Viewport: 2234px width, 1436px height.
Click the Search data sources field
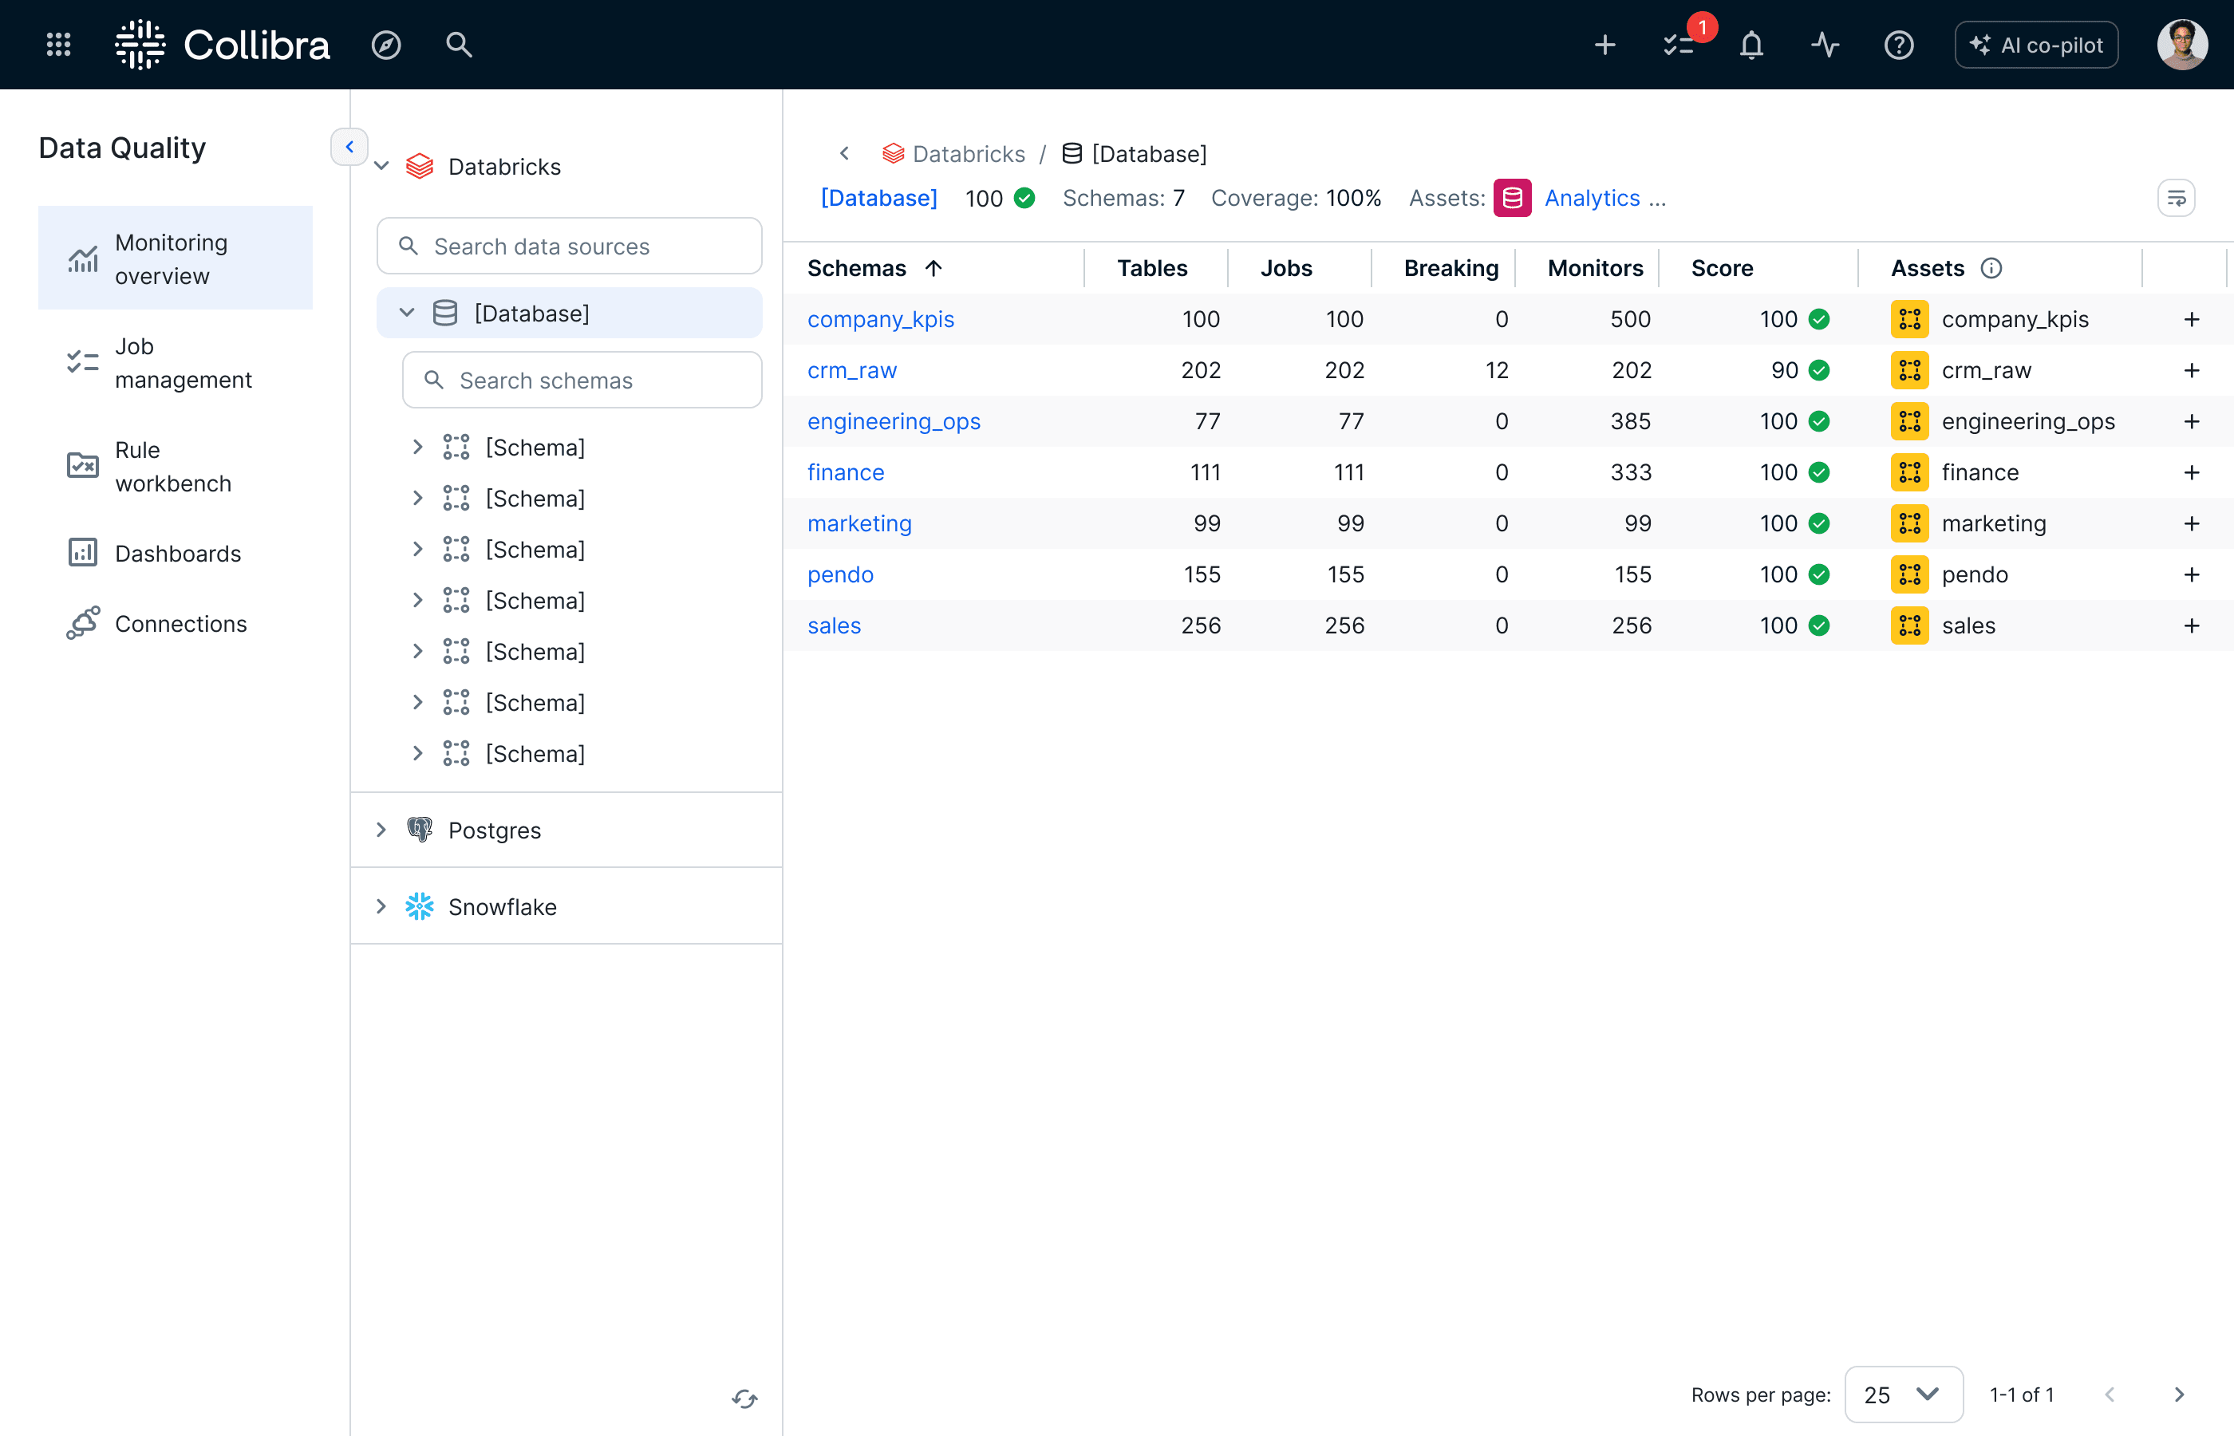(570, 247)
